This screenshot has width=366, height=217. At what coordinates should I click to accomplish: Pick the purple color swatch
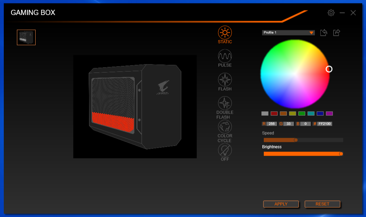(x=329, y=114)
